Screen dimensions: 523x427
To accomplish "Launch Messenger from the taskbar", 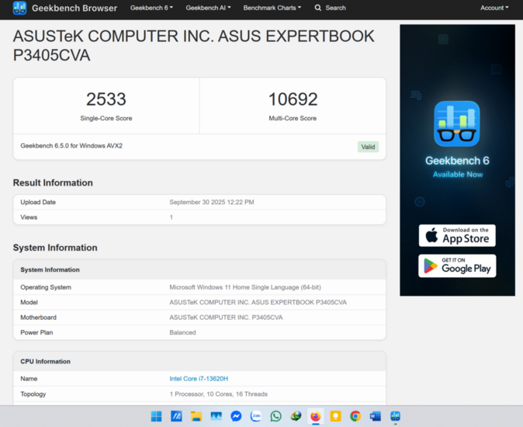I will pyautogui.click(x=236, y=416).
